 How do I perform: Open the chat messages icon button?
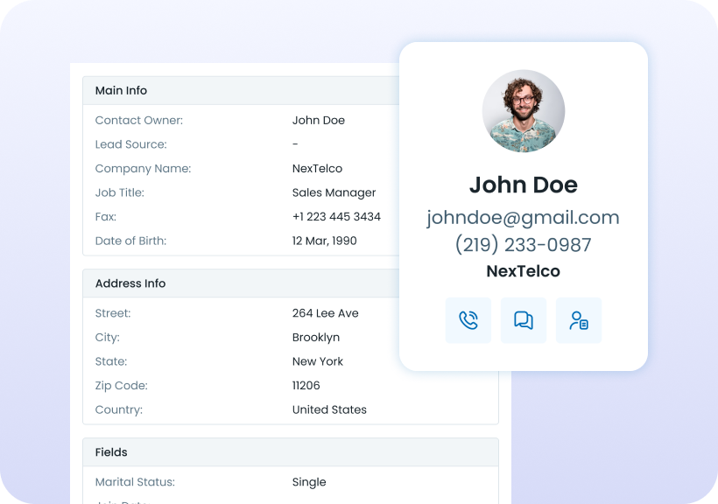[x=524, y=320]
